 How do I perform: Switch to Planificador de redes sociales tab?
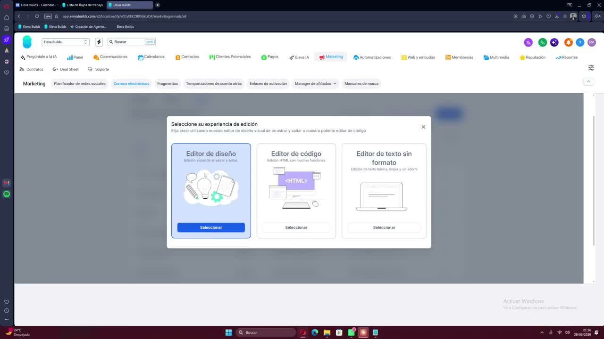[x=80, y=83]
